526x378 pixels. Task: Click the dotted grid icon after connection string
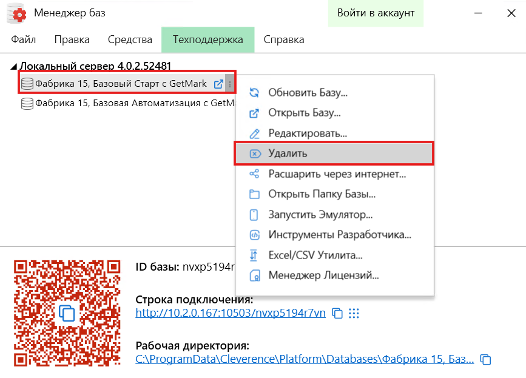pos(354,313)
